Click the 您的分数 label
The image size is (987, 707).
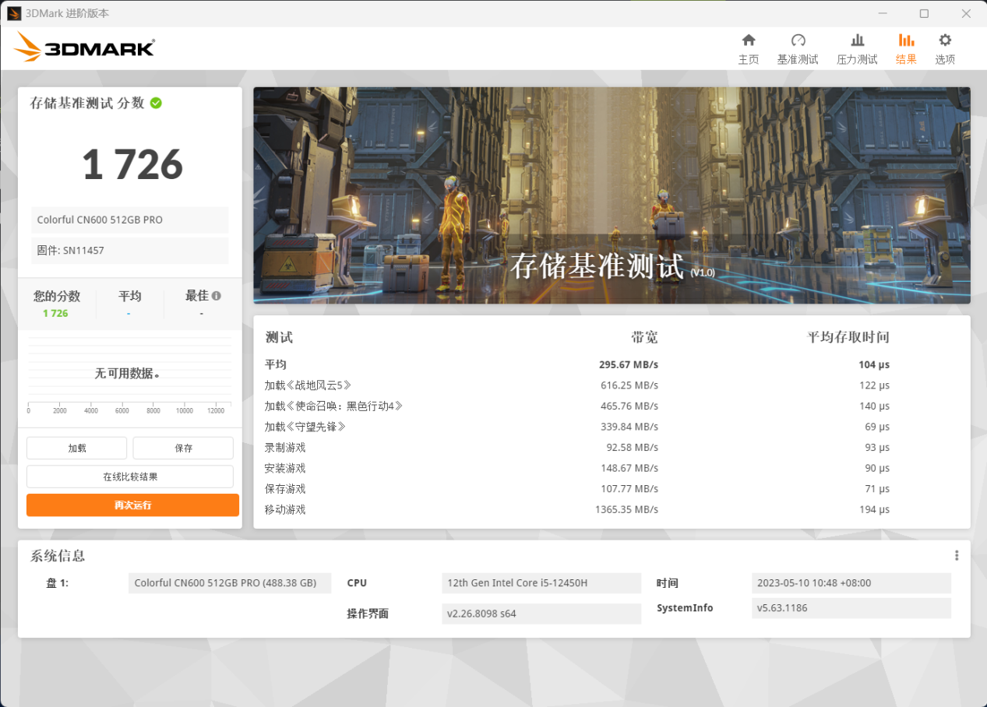tap(56, 296)
